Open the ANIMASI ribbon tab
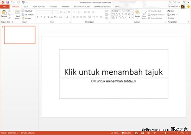 pyautogui.click(x=65, y=7)
